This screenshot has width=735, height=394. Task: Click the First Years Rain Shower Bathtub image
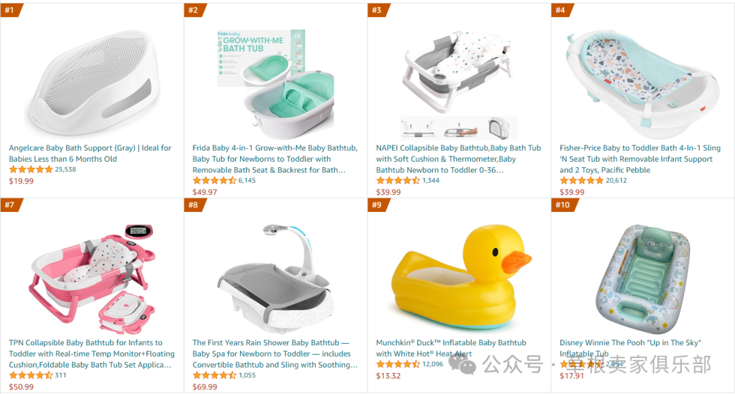[x=276, y=279]
